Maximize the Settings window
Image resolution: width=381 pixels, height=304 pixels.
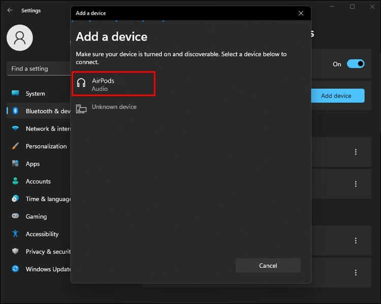point(352,7)
